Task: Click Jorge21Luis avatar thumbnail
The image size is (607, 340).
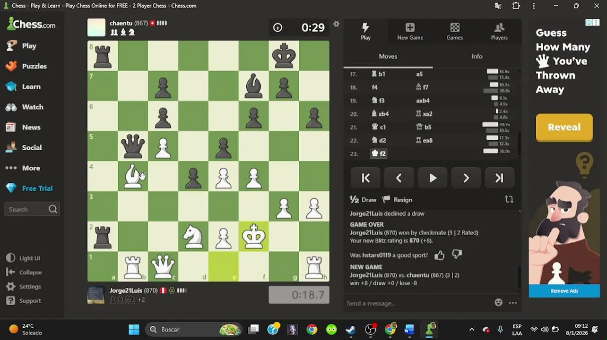Action: [x=96, y=295]
